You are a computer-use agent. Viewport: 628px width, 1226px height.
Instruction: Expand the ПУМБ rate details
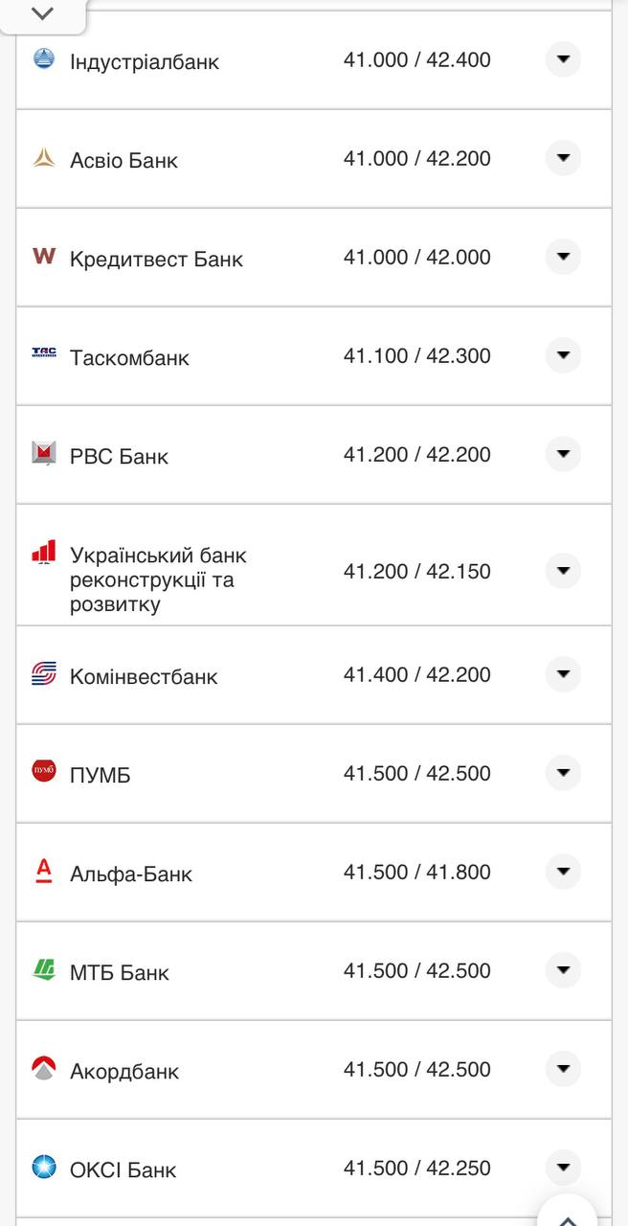[x=563, y=772]
